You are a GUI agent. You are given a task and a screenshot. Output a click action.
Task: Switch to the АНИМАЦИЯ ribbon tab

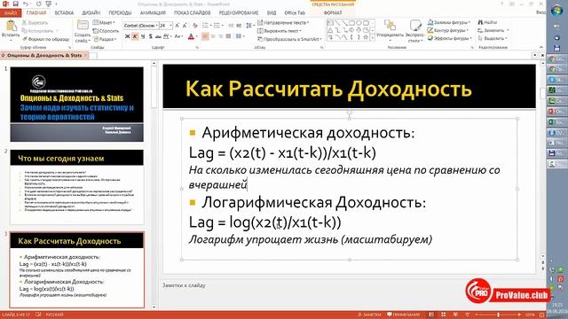[x=153, y=13]
